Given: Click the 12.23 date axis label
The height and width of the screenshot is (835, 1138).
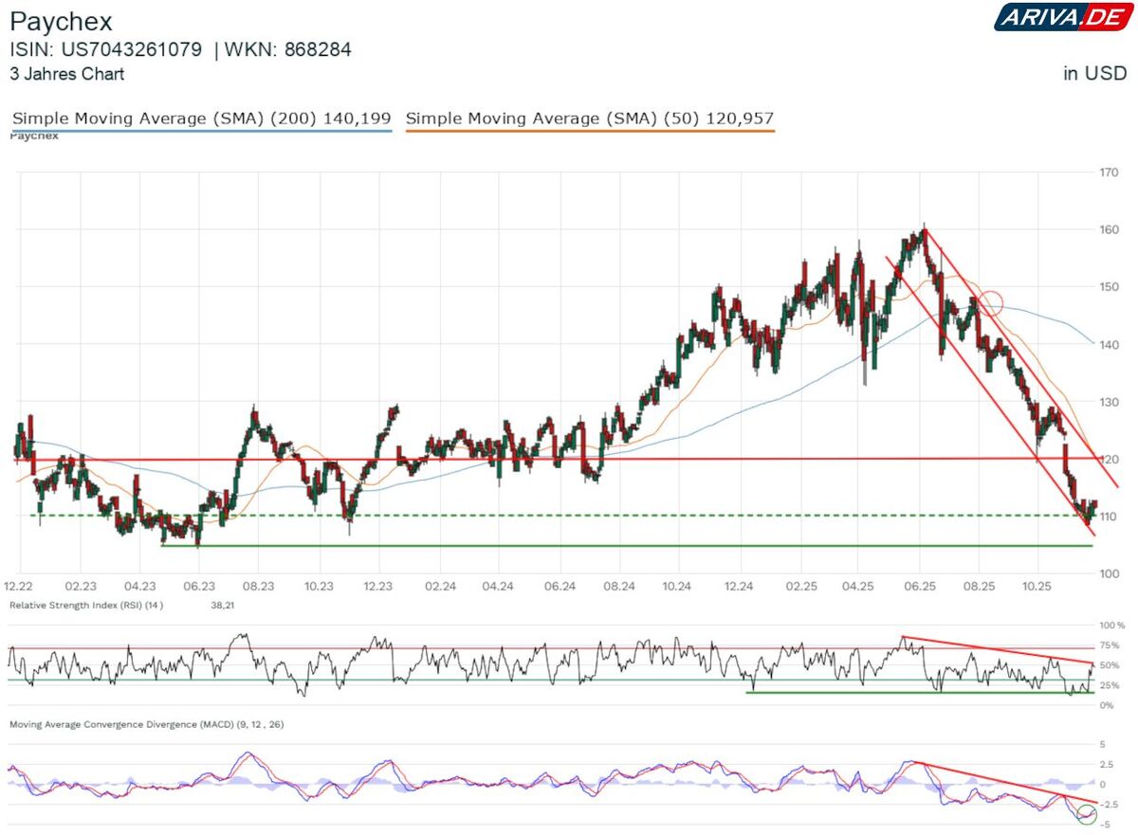Looking at the screenshot, I should pyautogui.click(x=379, y=588).
